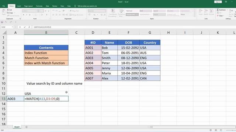Switch to the Page Layout tab

click(28, 6)
